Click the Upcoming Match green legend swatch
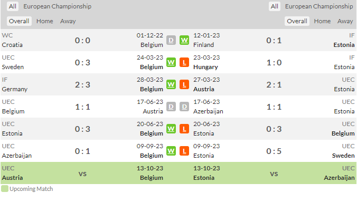The image size is (357, 202). 5,189
